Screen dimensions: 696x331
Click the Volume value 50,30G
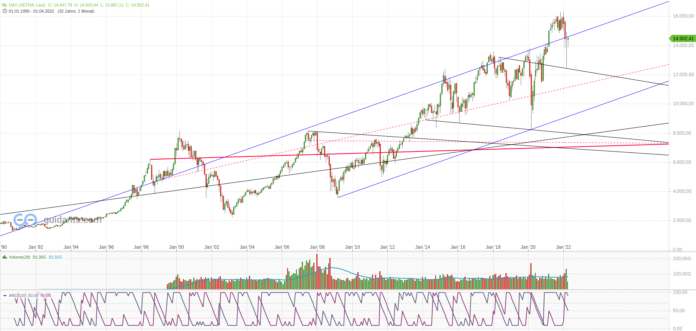(x=39, y=257)
